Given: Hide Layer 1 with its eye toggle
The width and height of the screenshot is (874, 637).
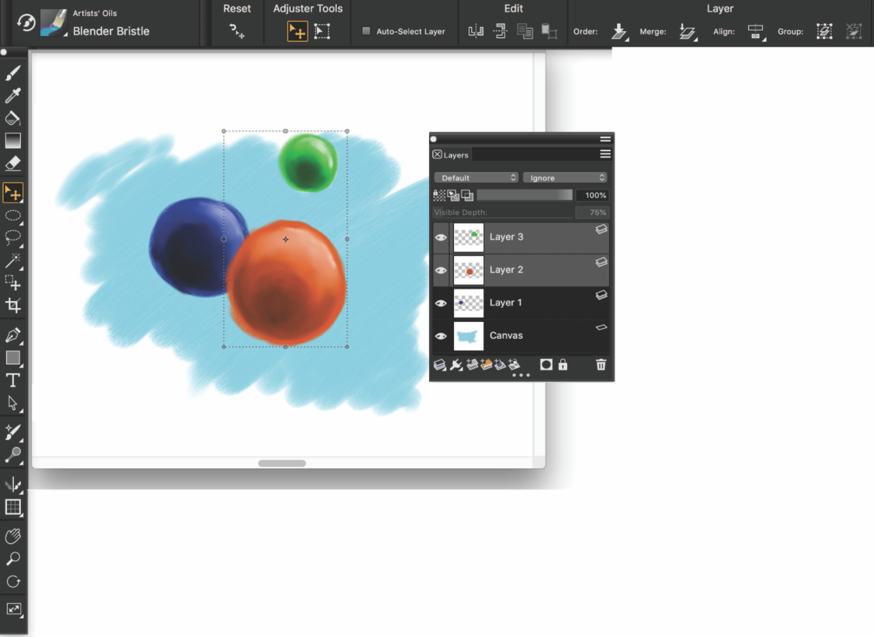Looking at the screenshot, I should point(441,303).
